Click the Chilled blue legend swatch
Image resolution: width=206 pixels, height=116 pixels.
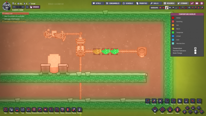coord(173,36)
